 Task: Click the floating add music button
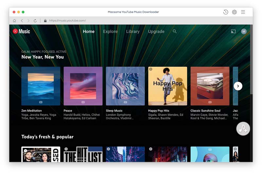pyautogui.click(x=243, y=129)
